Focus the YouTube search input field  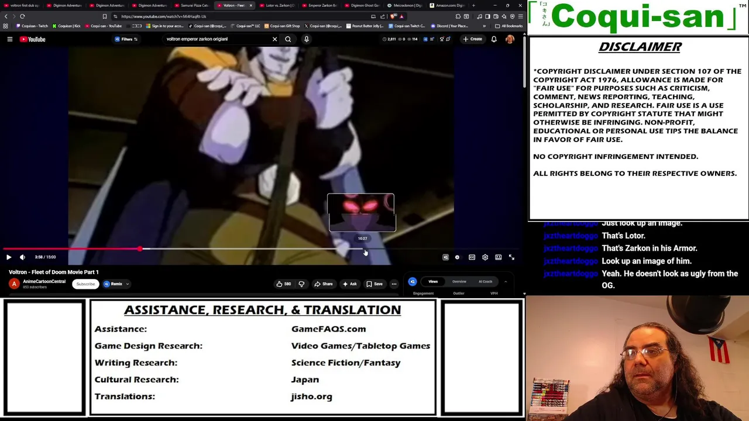click(217, 39)
